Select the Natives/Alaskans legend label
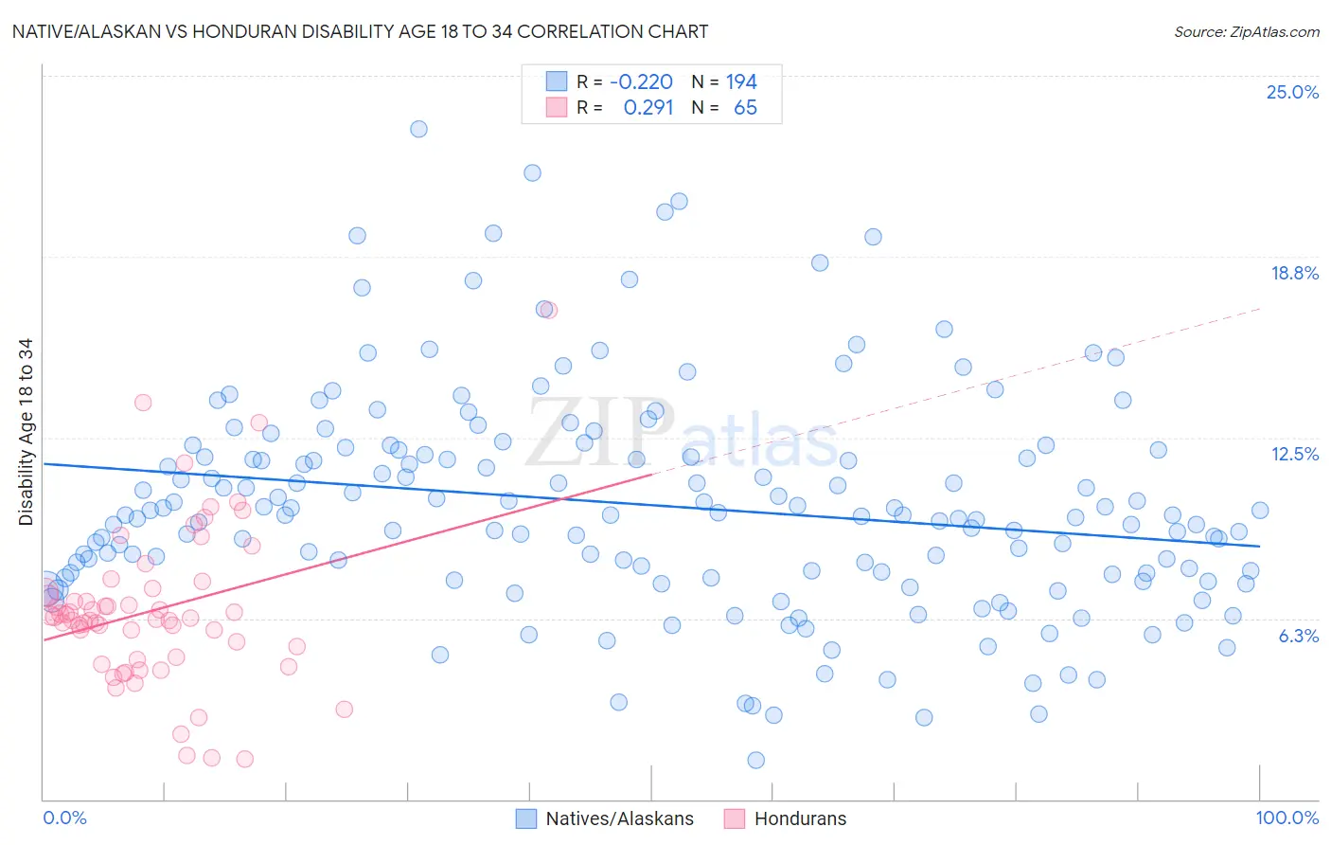Screen dimensions: 1331x845 (620, 818)
